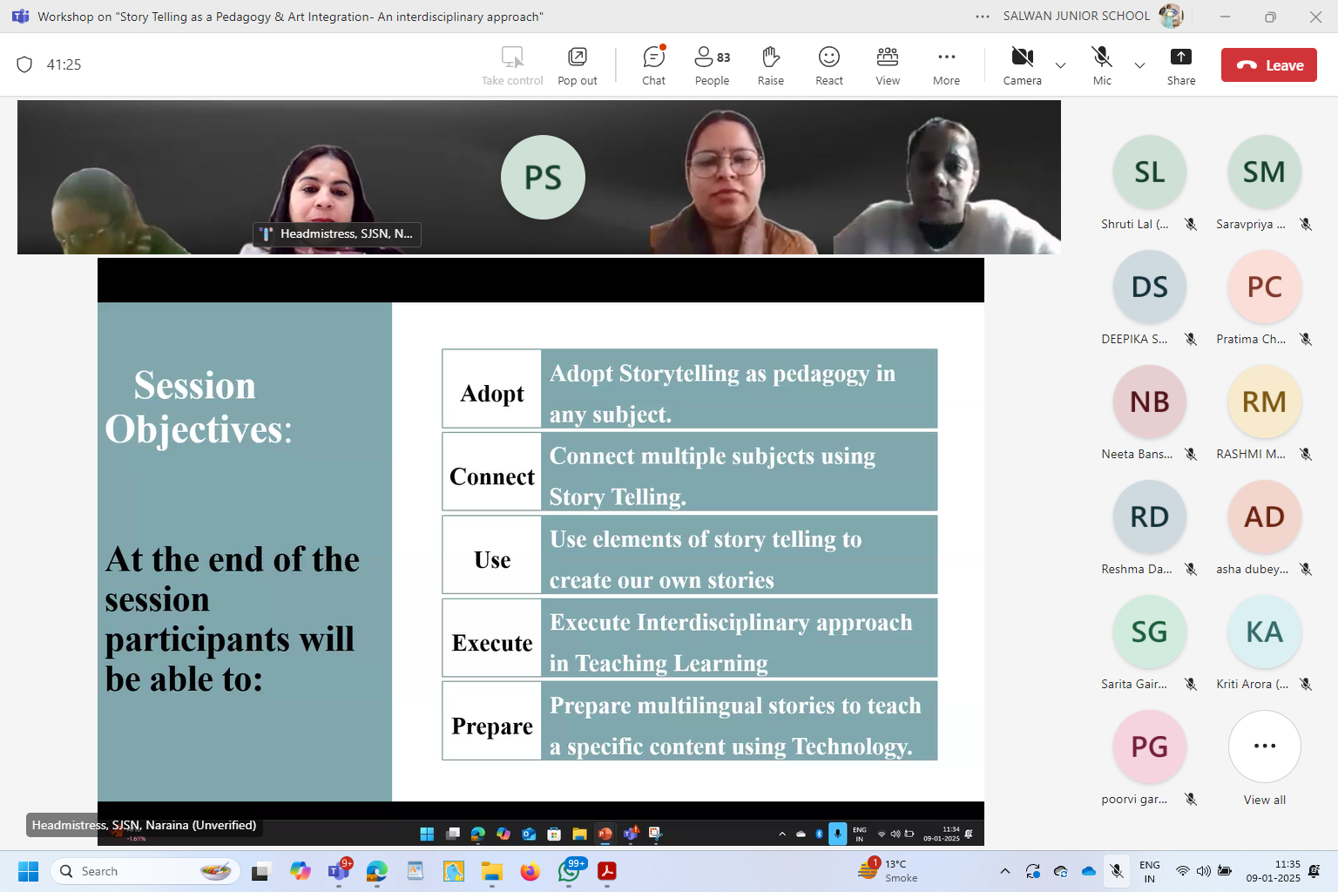The height and width of the screenshot is (892, 1338).
Task: Select Shruti Lal participant avatar
Action: [1149, 172]
